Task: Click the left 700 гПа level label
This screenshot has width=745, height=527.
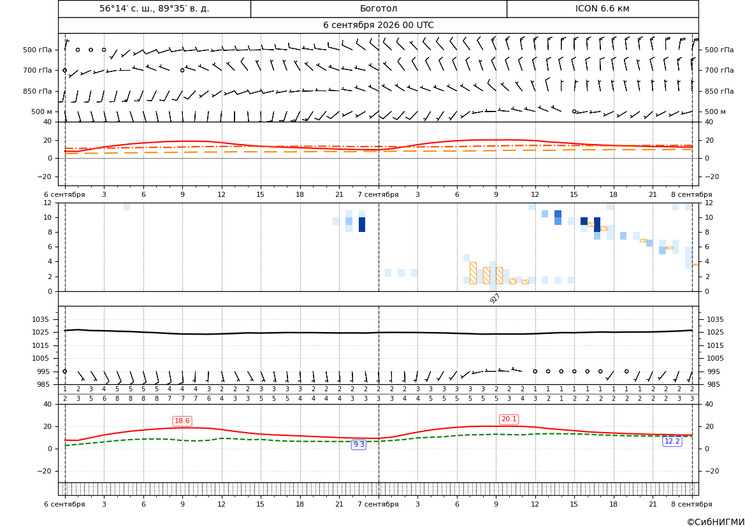Action: pos(38,70)
